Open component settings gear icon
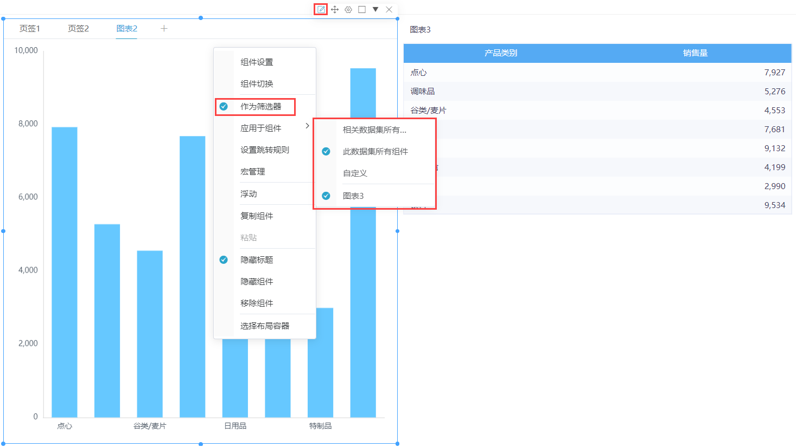The image size is (796, 447). pyautogui.click(x=348, y=9)
